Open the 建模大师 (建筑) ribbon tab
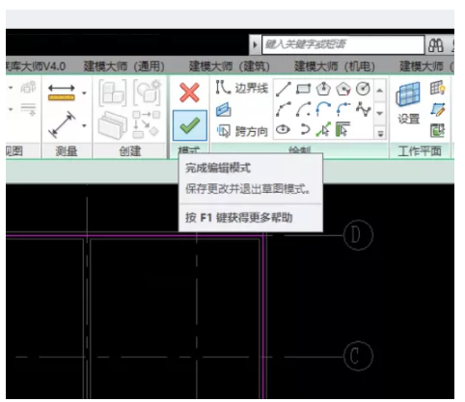Image resolution: width=465 pixels, height=402 pixels. [230, 67]
